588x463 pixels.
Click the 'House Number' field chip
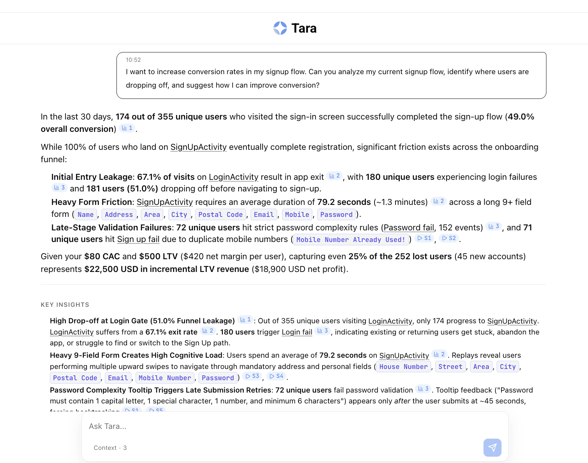[403, 367]
